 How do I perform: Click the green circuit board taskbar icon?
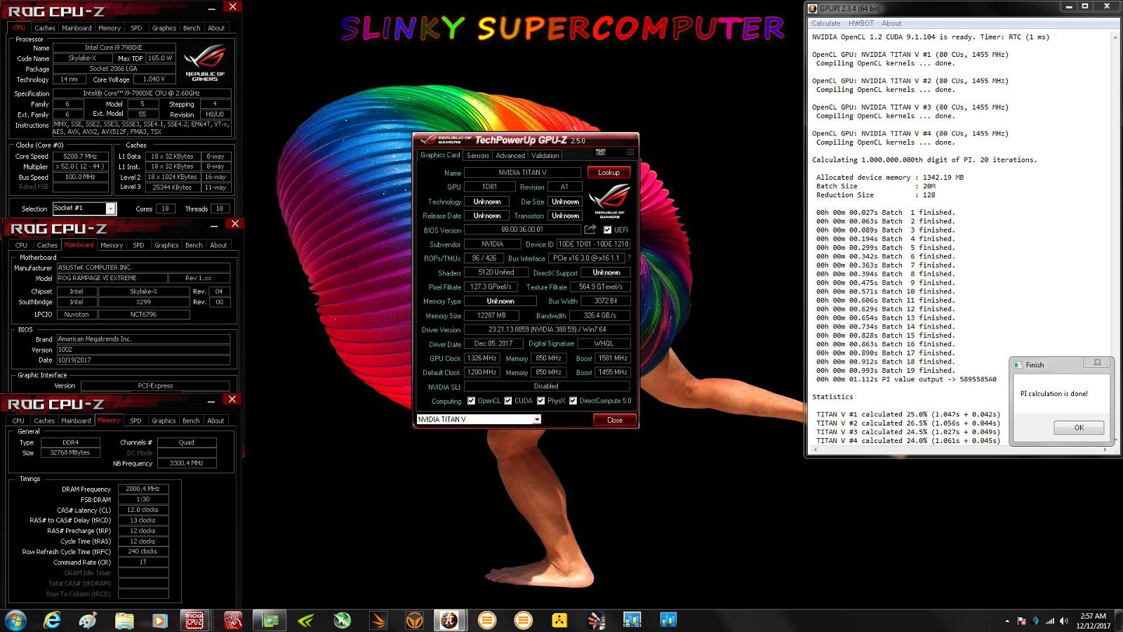pos(270,620)
